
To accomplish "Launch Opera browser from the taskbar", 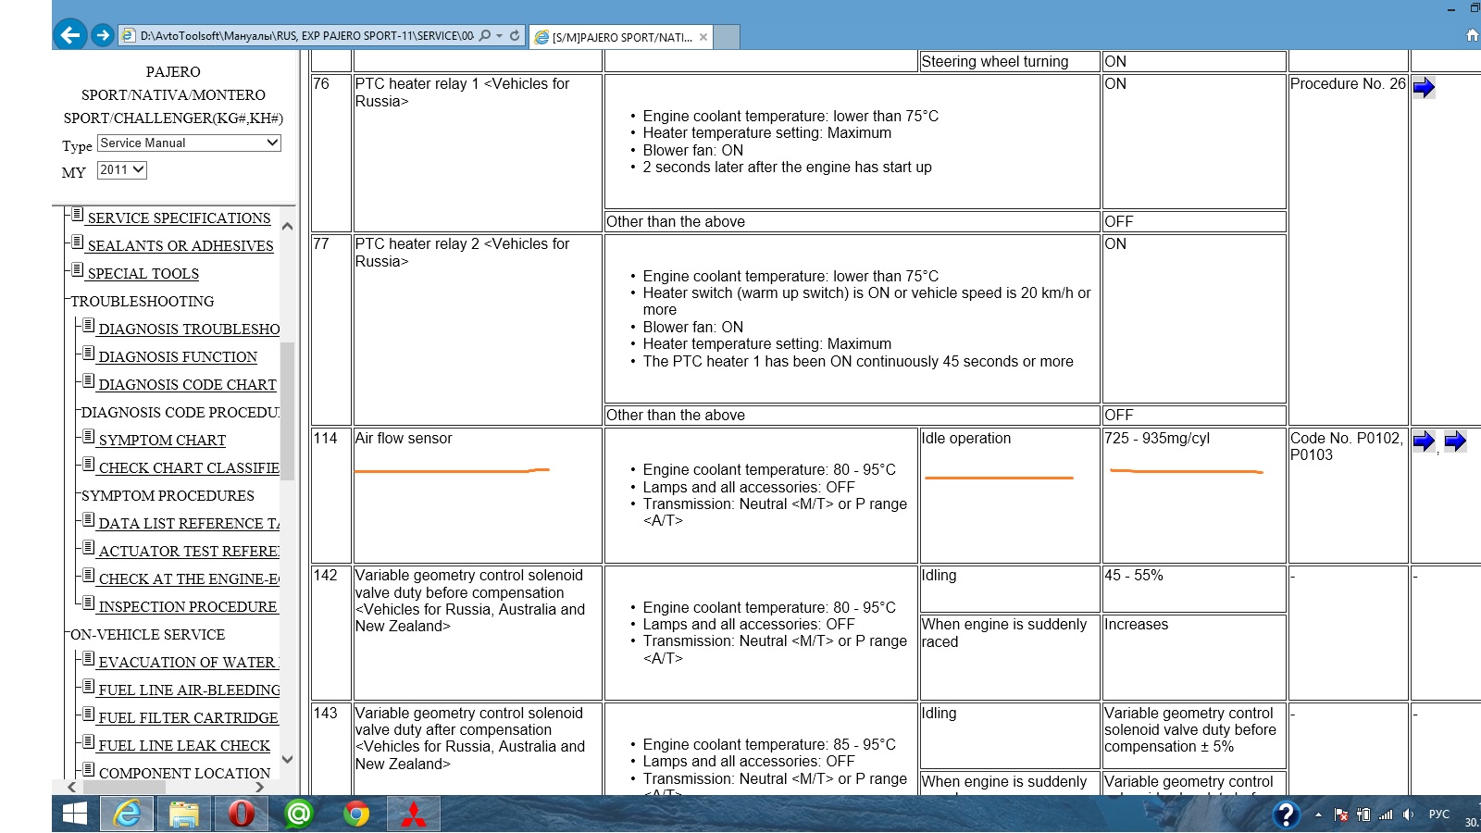I will pyautogui.click(x=241, y=814).
